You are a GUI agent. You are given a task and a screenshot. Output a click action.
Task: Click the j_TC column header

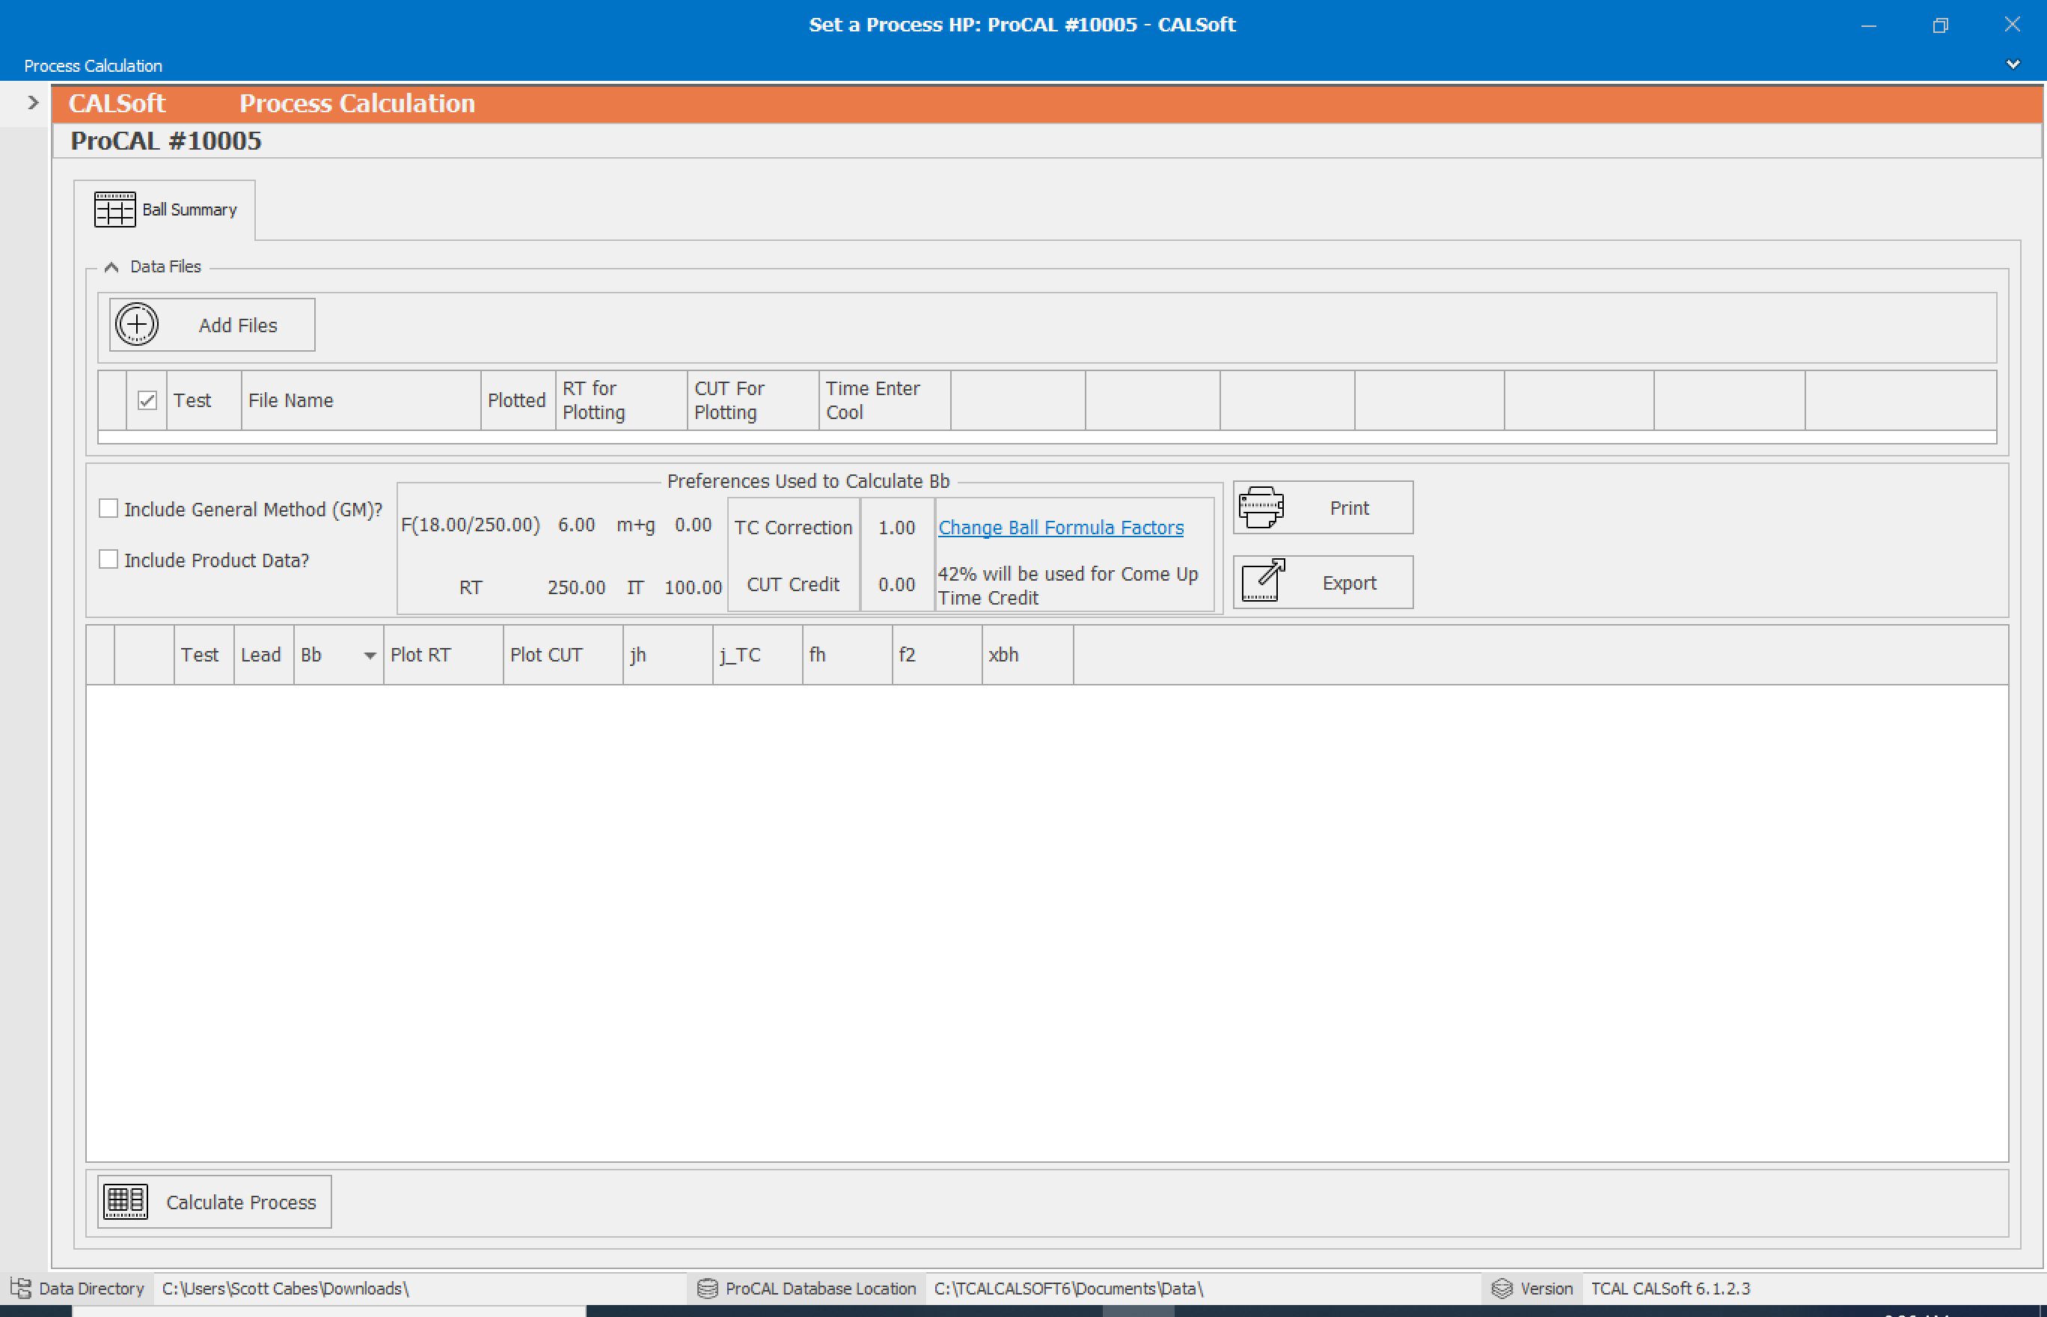tap(758, 655)
